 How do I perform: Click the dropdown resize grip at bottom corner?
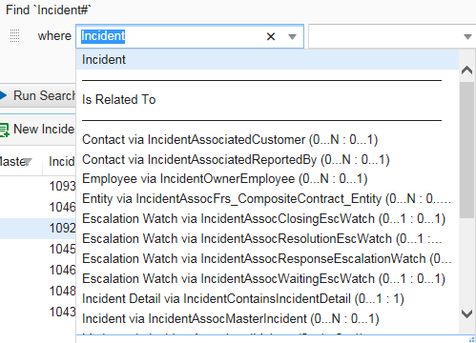[472, 339]
